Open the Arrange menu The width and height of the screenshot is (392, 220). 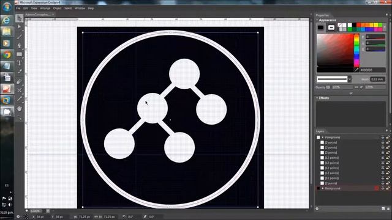click(x=45, y=8)
